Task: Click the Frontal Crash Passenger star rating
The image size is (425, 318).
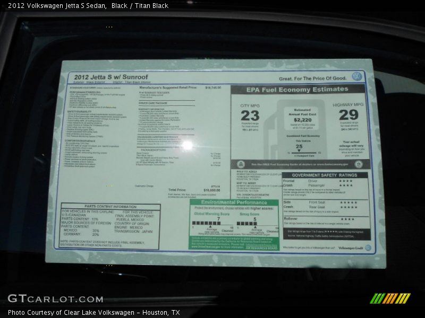Action: (x=346, y=185)
